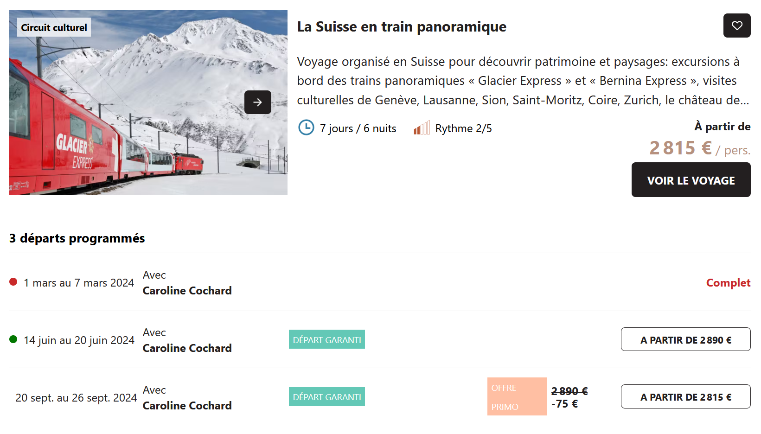The width and height of the screenshot is (761, 434).
Task: Select the A PARTIR DE 2 815 € button
Action: 685,397
